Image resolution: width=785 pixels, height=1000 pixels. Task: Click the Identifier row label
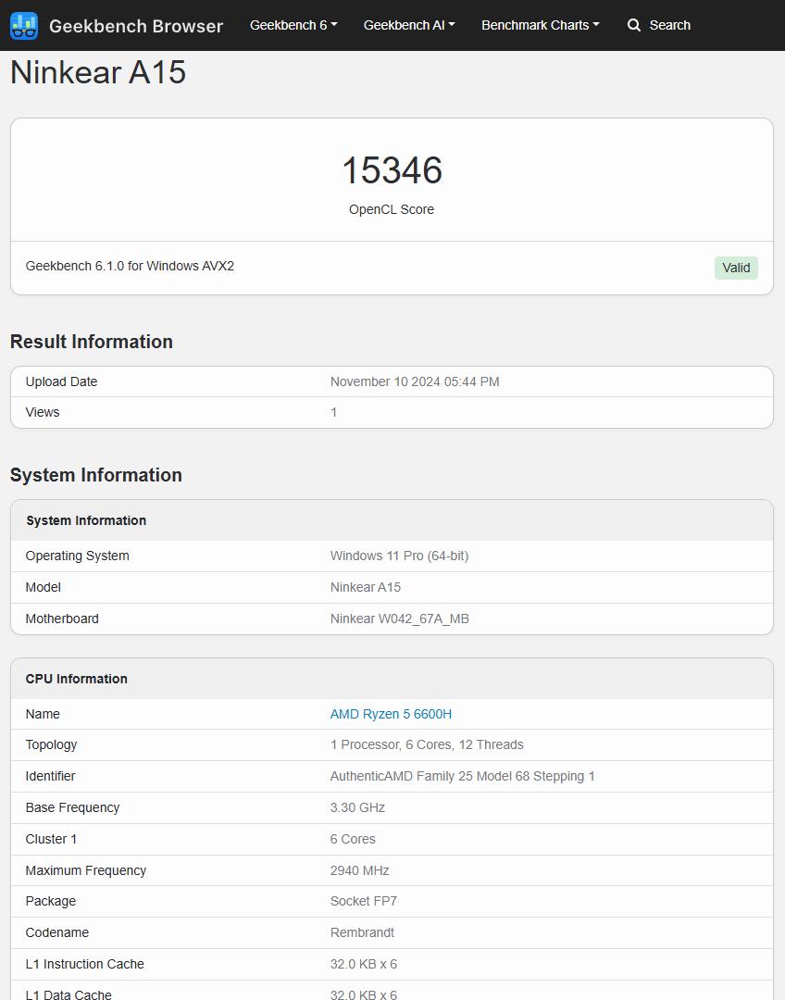[50, 776]
